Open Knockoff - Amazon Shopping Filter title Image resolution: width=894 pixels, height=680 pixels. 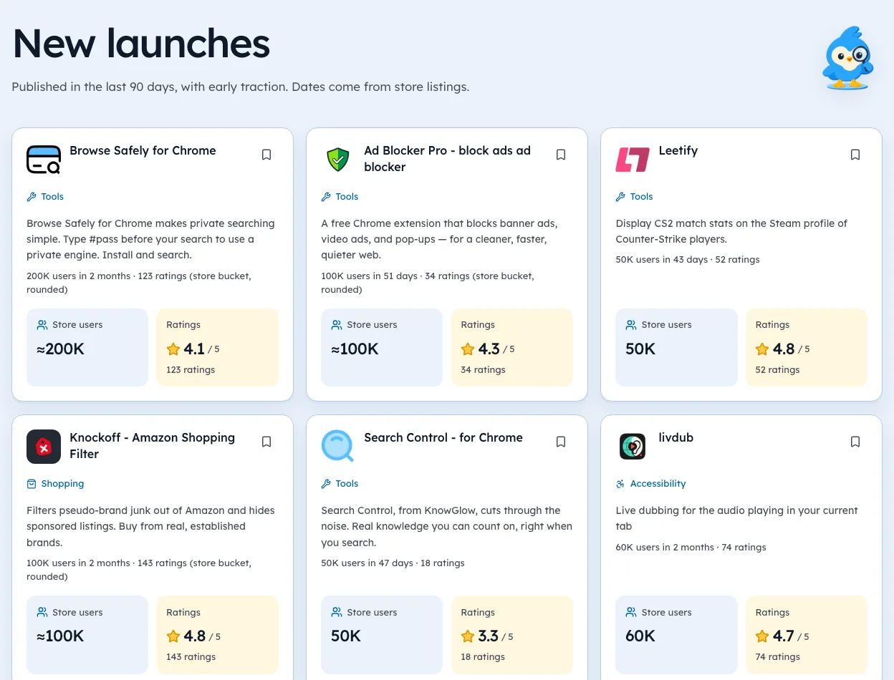152,446
